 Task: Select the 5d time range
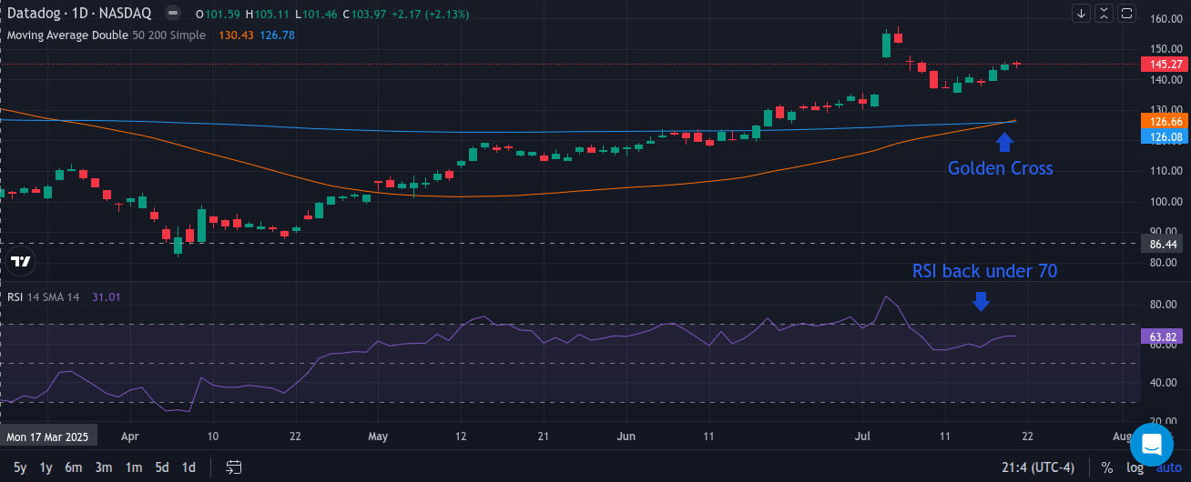click(161, 467)
